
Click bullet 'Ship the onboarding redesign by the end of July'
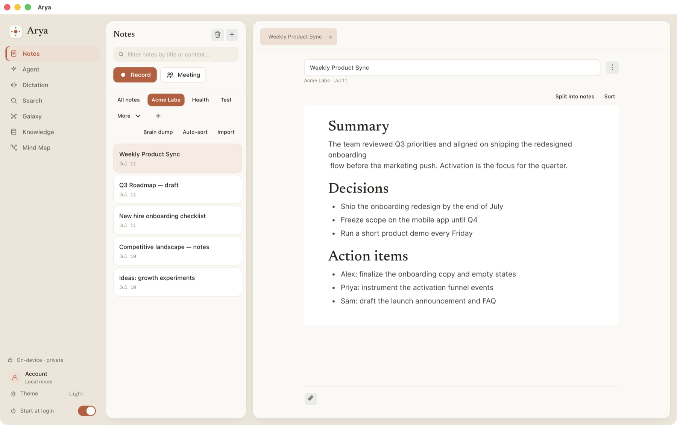point(422,207)
